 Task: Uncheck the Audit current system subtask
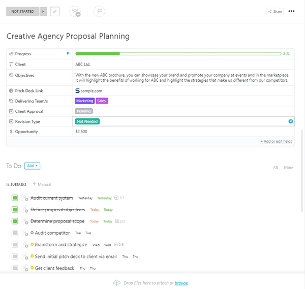point(15,198)
